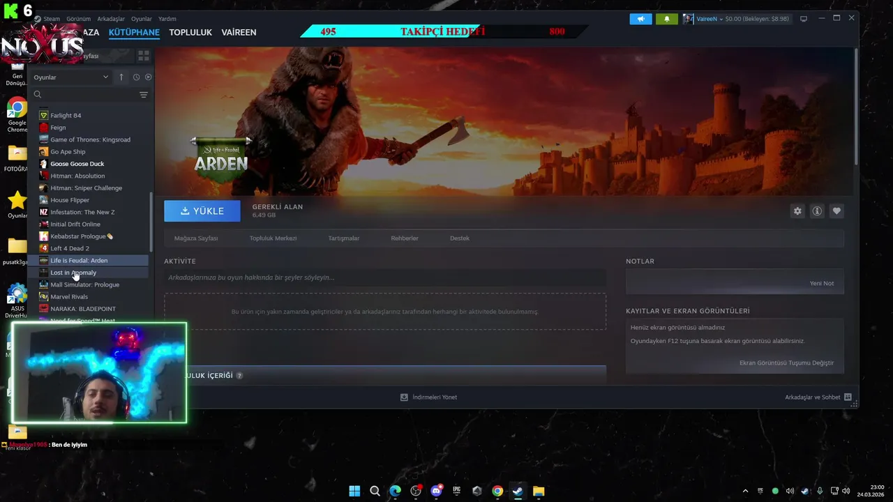The height and width of the screenshot is (502, 893).
Task: Select Left 4 Dead 2 in library
Action: (x=70, y=248)
